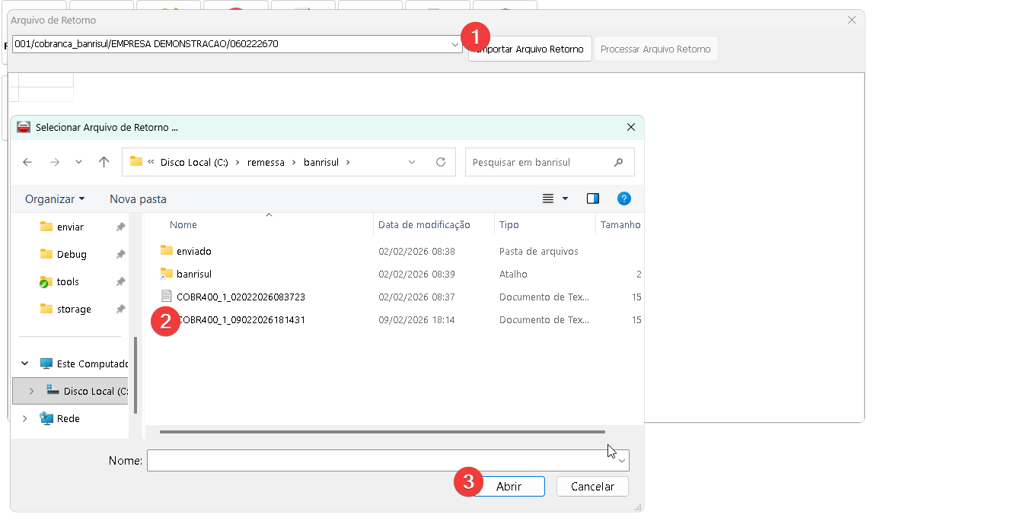
Task: Sort by Data de modificação column
Action: [424, 224]
